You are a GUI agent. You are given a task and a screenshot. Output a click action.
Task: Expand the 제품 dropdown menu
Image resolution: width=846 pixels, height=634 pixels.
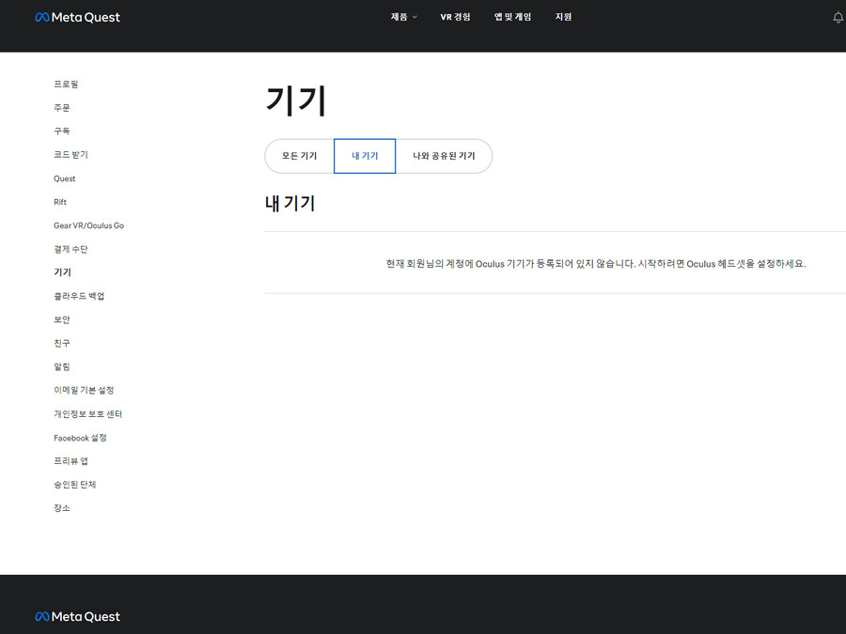pos(403,17)
